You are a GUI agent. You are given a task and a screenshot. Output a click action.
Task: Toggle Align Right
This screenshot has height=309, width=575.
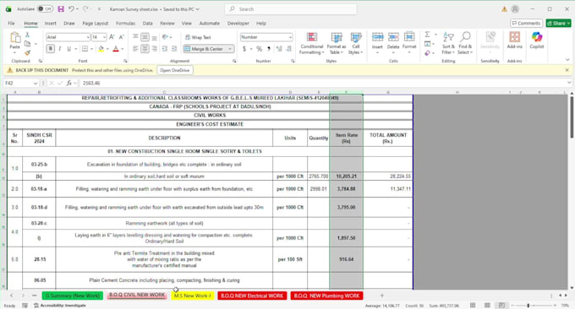(x=155, y=49)
